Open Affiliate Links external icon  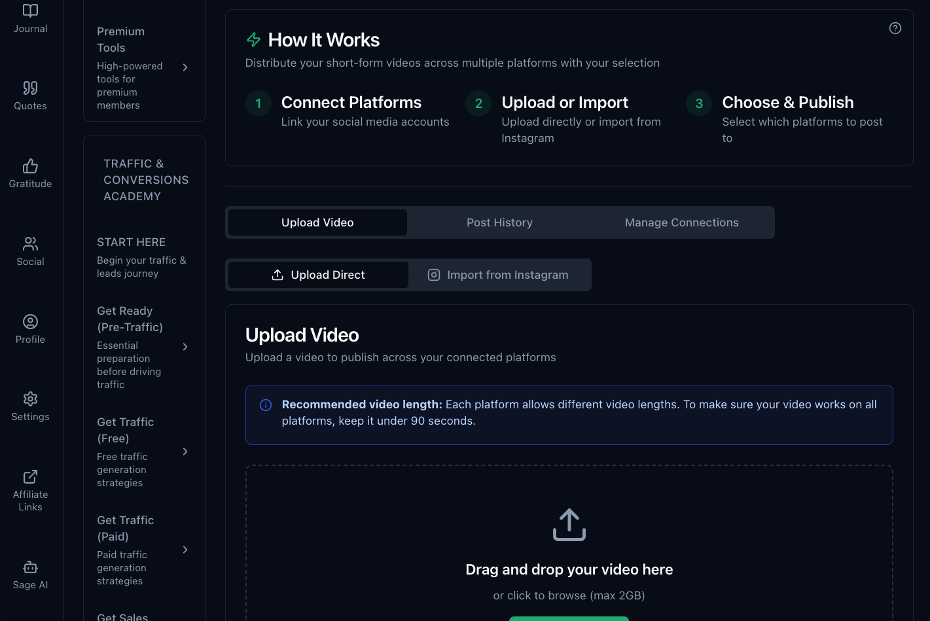30,477
